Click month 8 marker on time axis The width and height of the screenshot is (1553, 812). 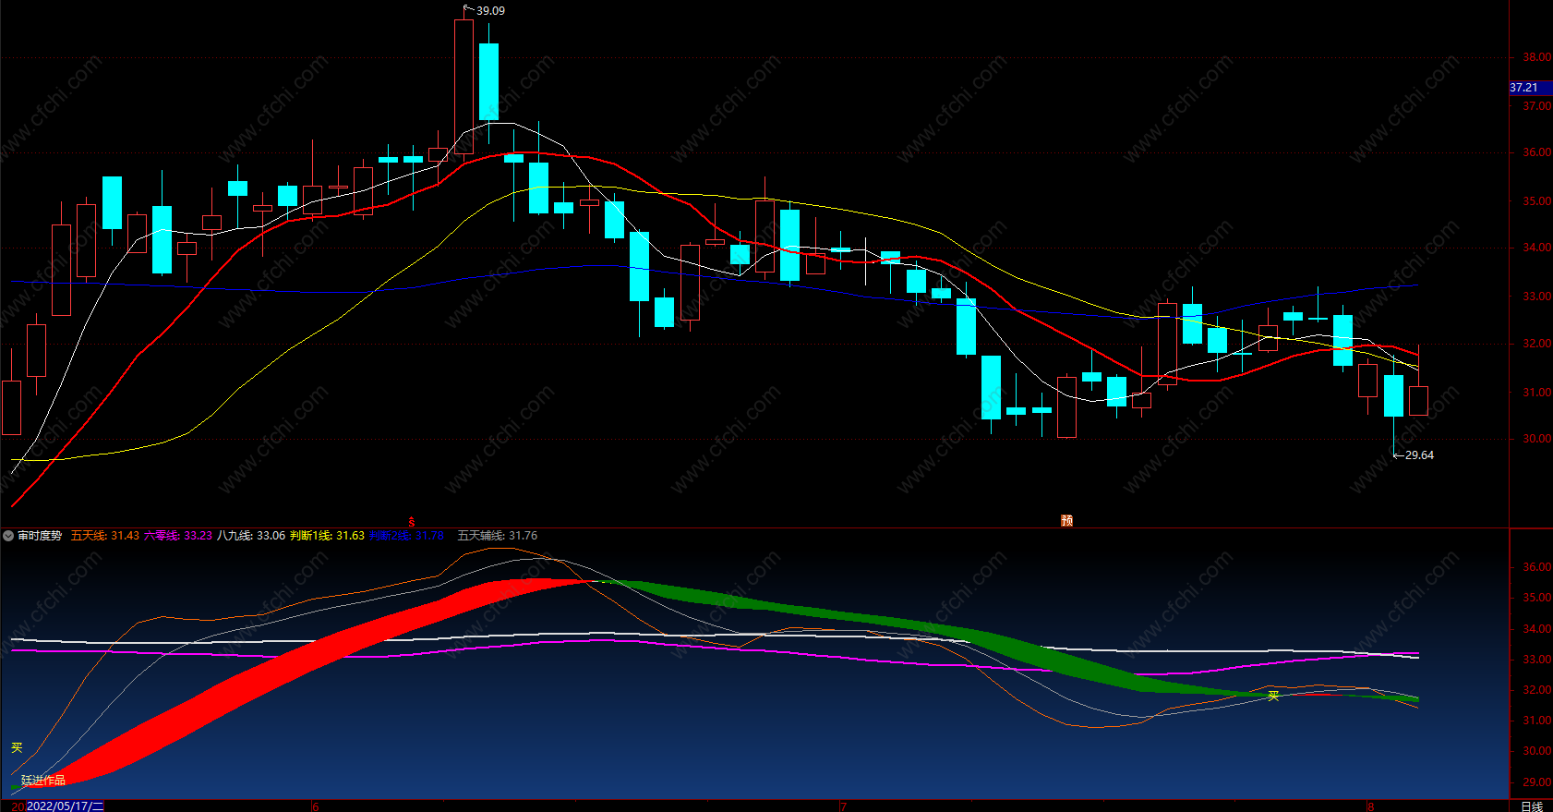[1370, 806]
